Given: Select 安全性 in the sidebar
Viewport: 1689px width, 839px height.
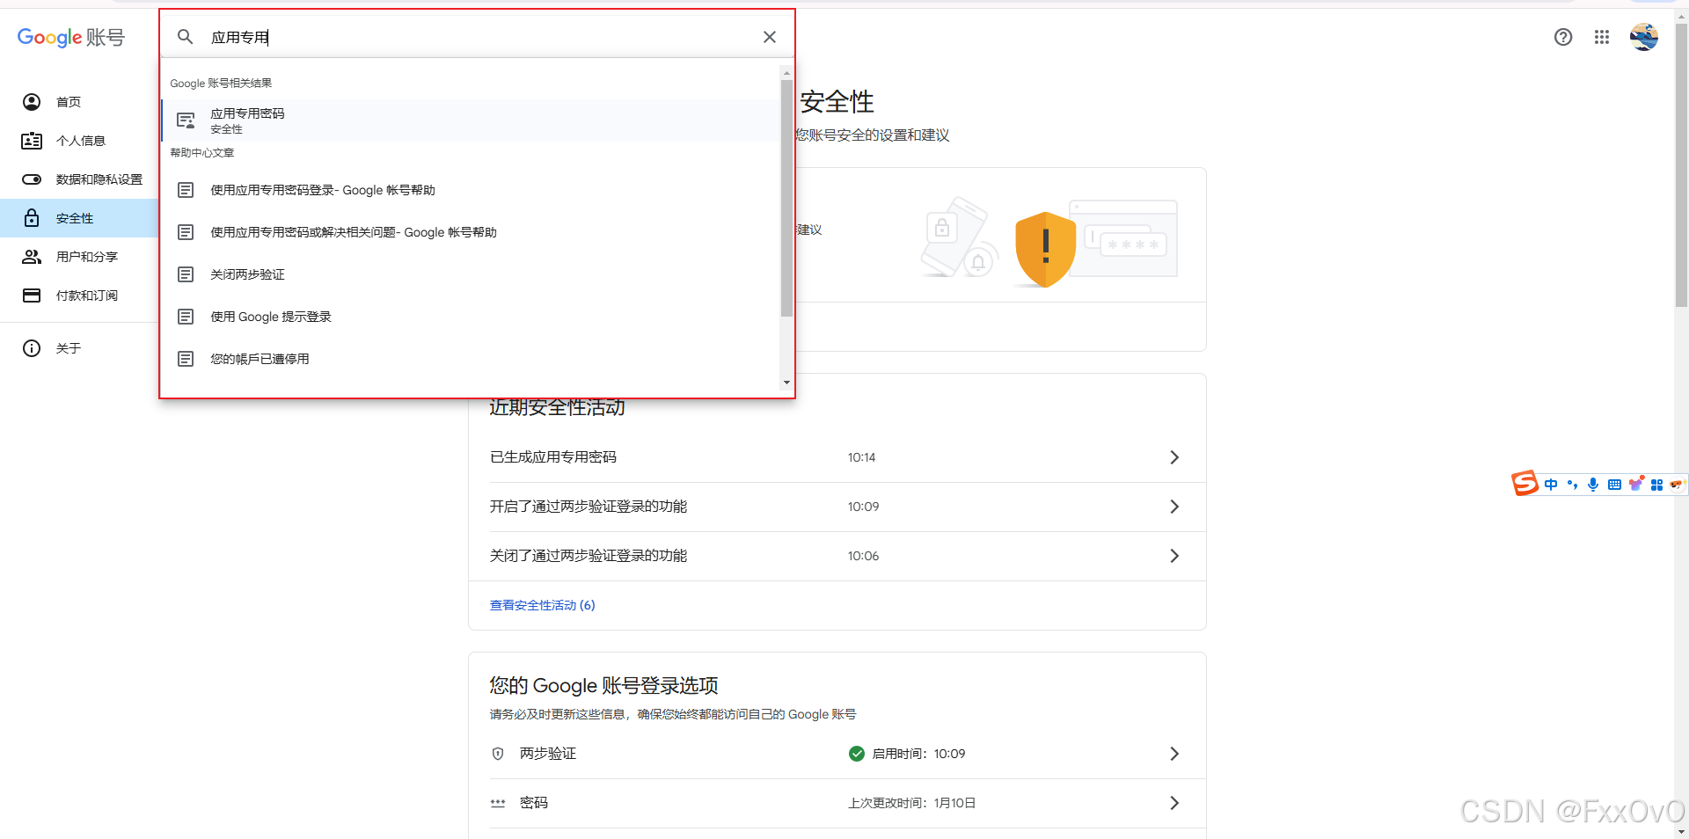Looking at the screenshot, I should coord(79,218).
